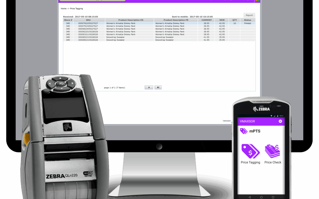Click Home in the breadcrumb

(x=64, y=9)
